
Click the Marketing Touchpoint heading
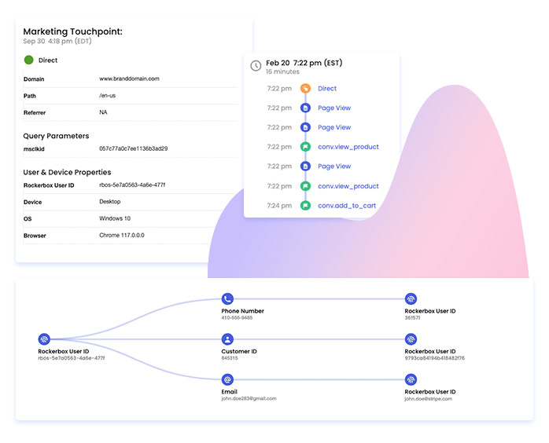[72, 31]
